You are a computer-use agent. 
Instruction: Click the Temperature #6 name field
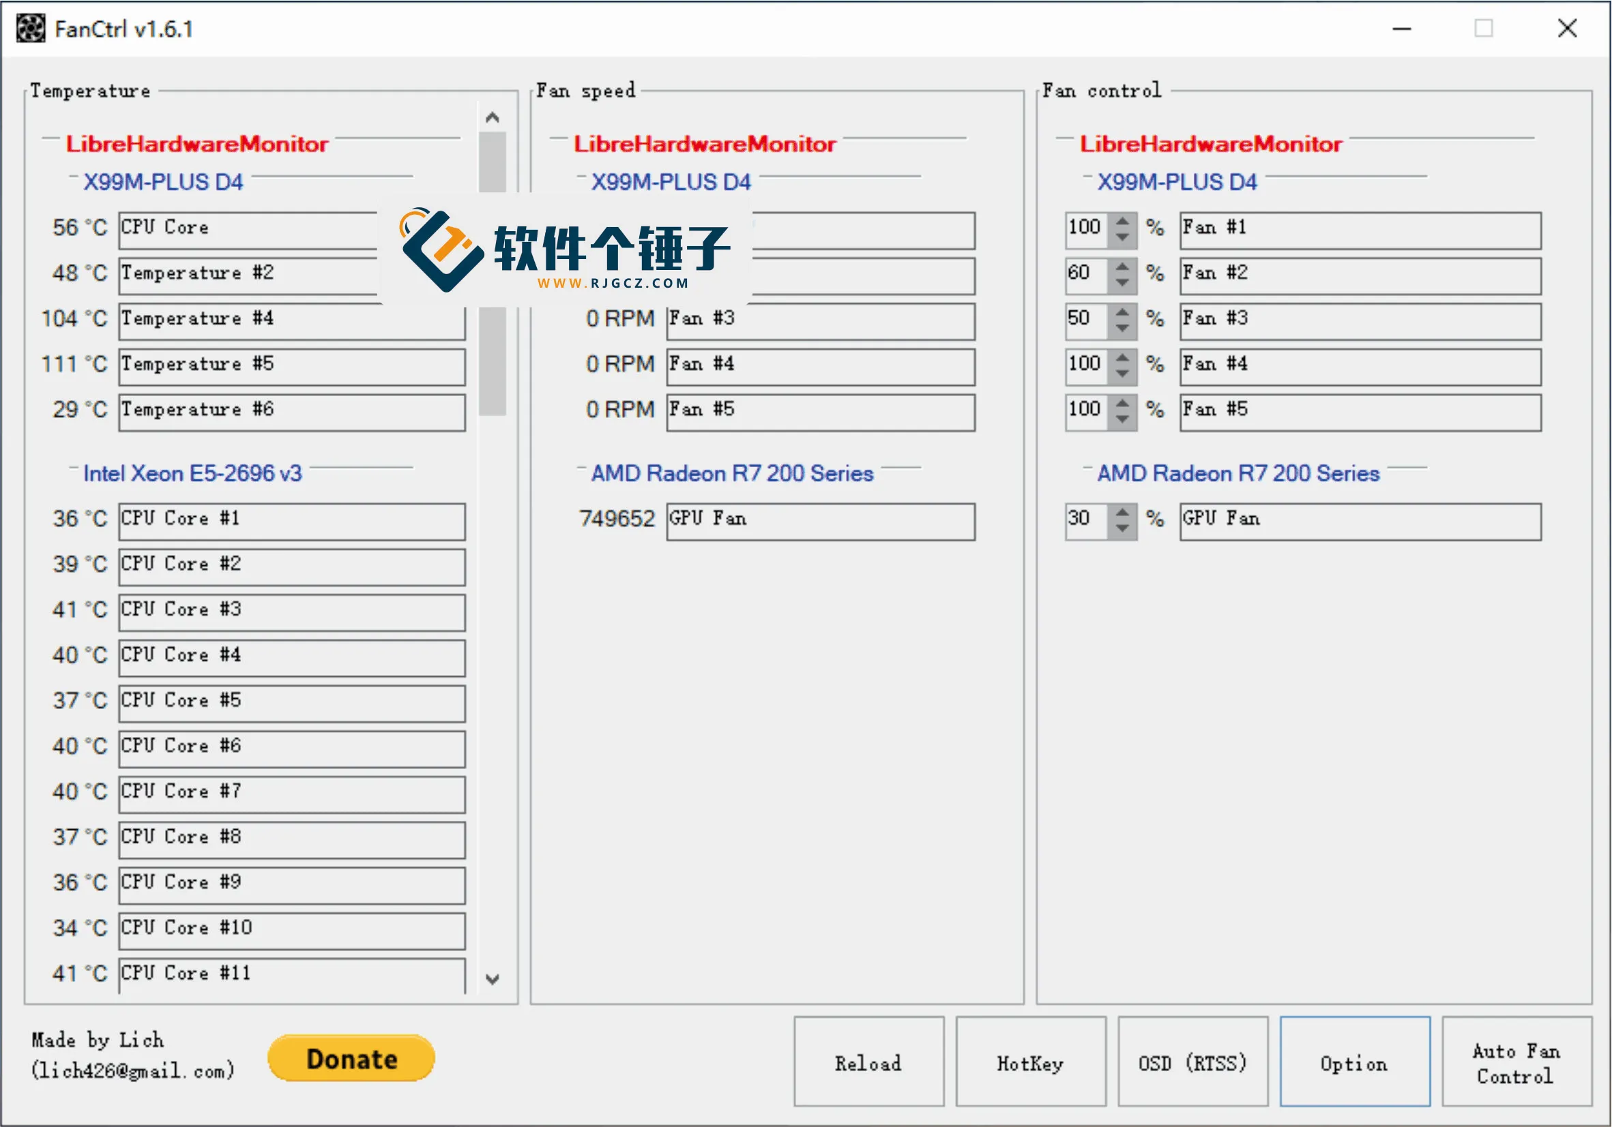coord(292,412)
